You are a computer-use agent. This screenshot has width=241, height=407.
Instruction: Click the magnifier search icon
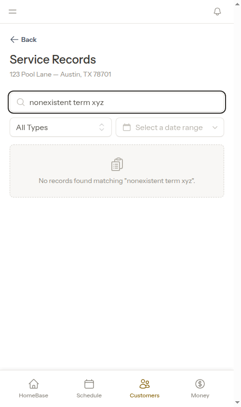[21, 102]
